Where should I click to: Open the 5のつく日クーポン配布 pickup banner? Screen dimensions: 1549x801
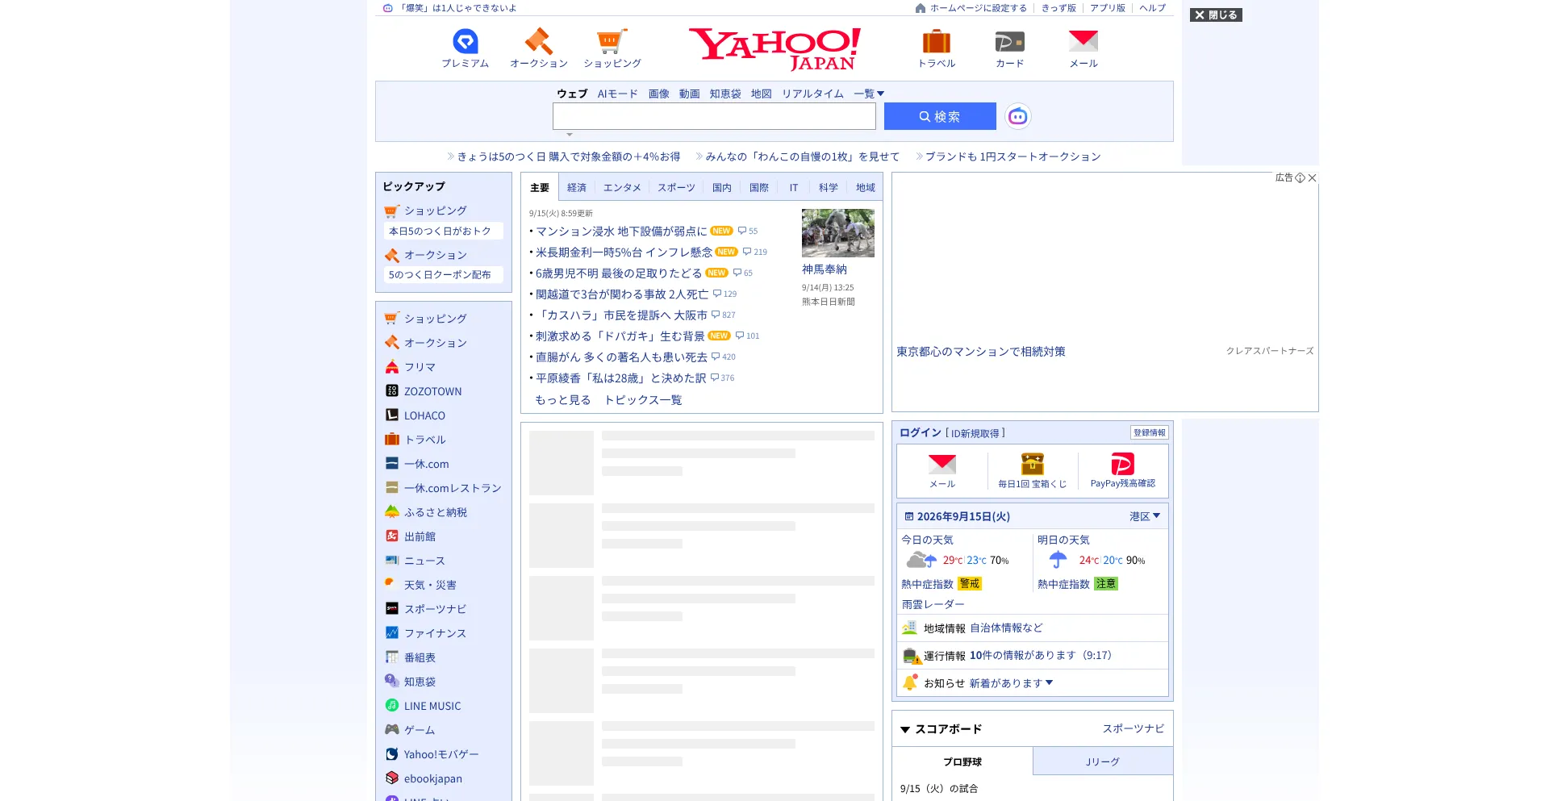[444, 275]
